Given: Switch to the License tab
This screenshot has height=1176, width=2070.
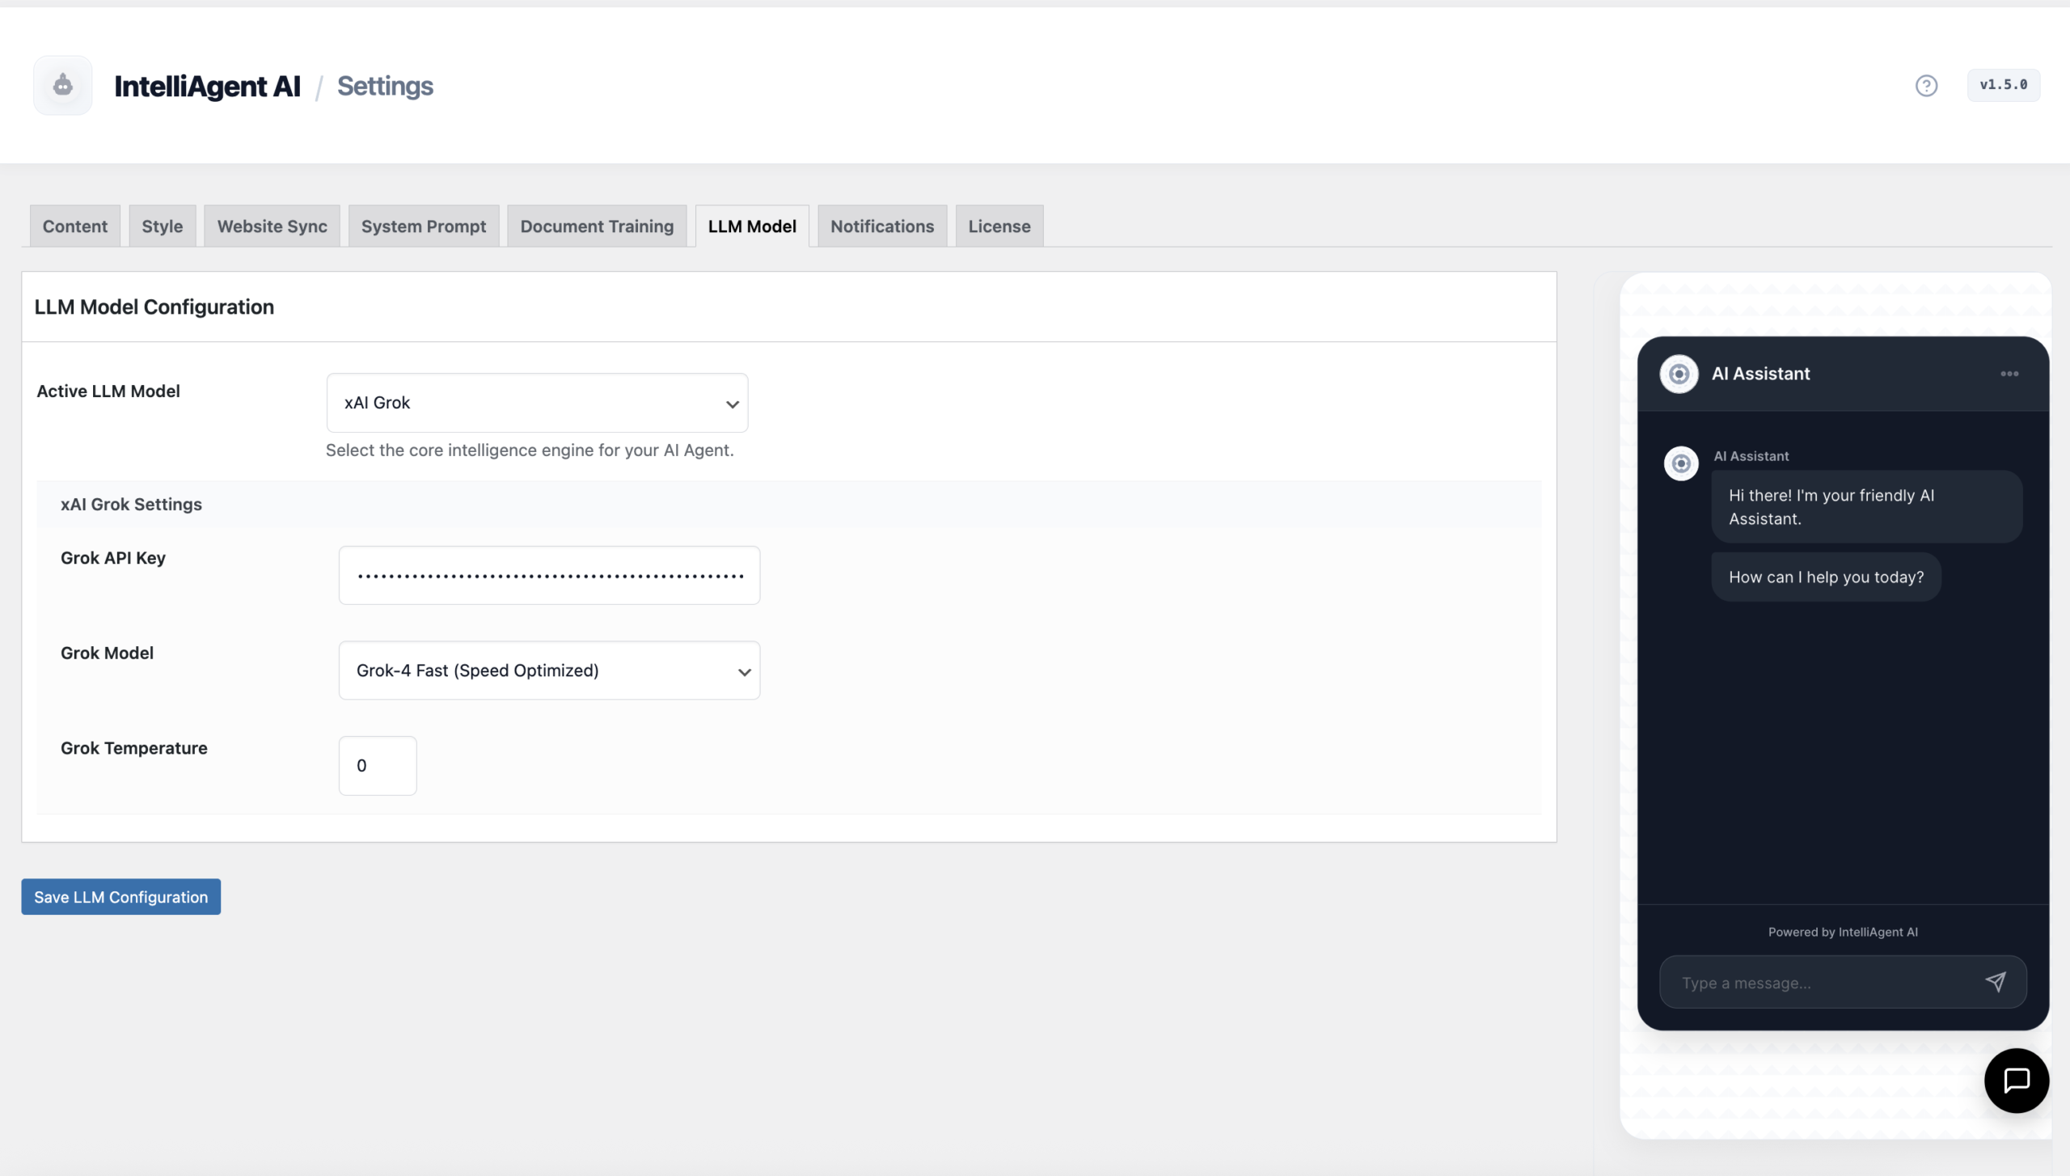Looking at the screenshot, I should [x=999, y=226].
